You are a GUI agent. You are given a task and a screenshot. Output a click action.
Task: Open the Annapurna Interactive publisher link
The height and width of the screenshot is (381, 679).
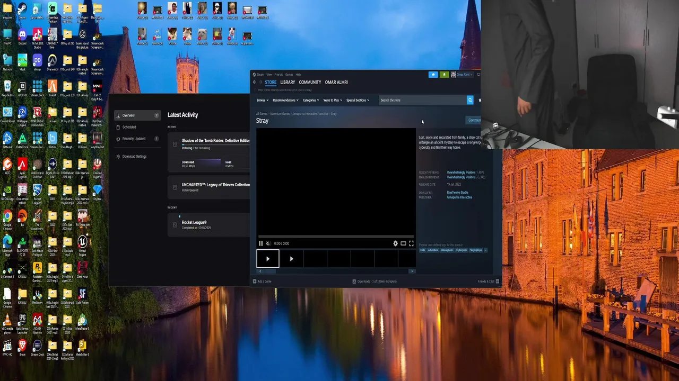click(x=459, y=197)
